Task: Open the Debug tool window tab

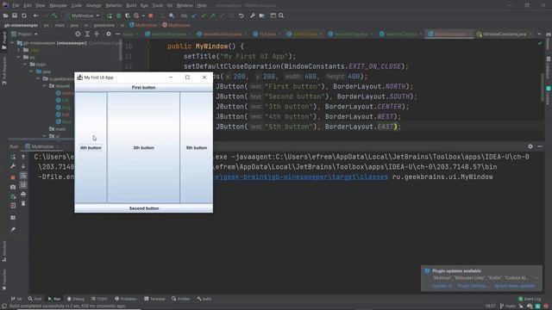Action: (x=76, y=299)
